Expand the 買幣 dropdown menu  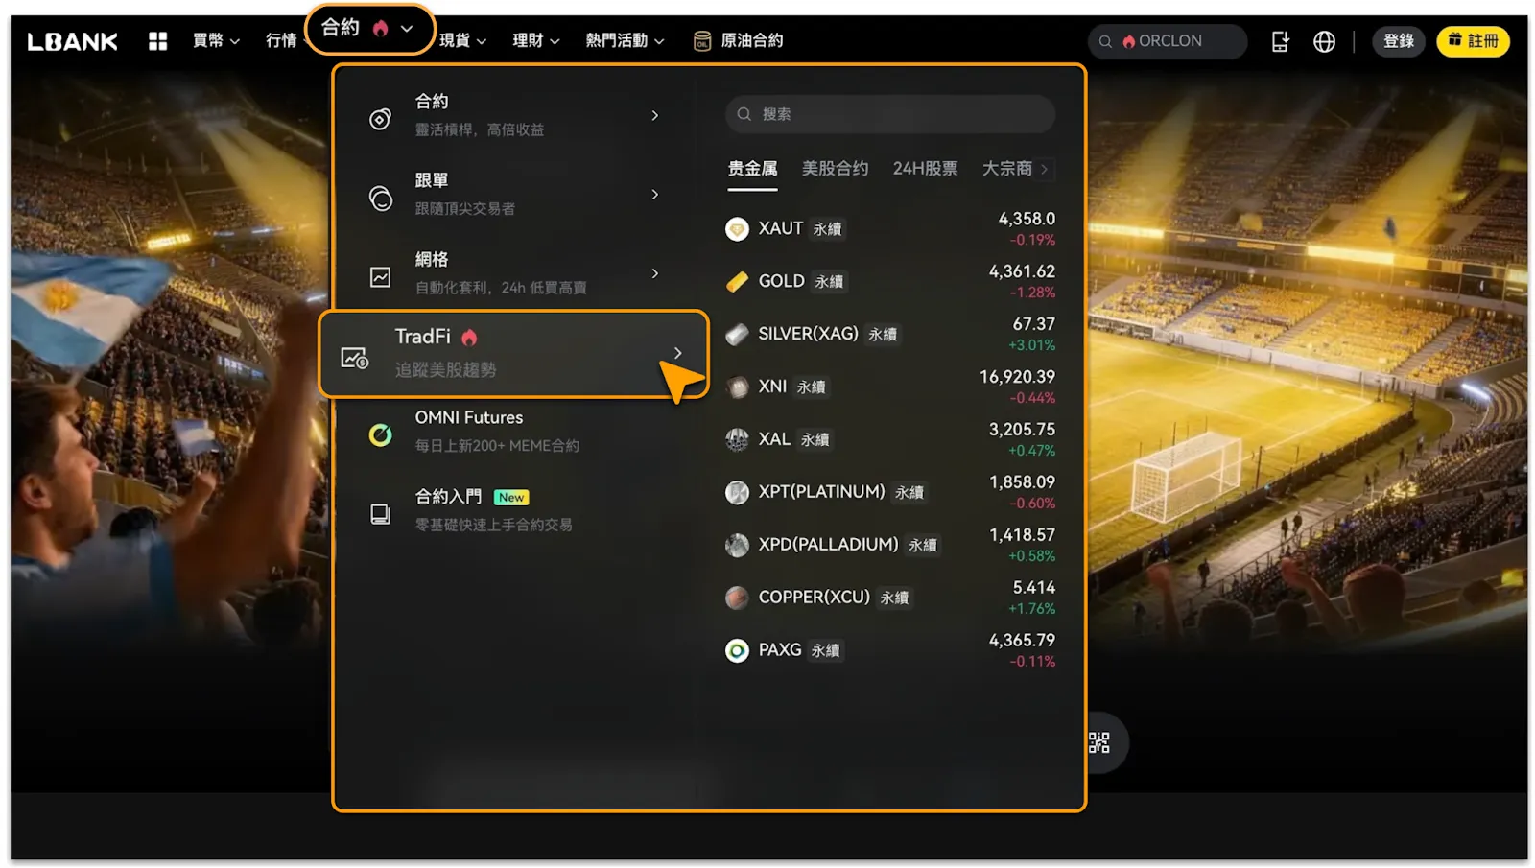coord(216,41)
